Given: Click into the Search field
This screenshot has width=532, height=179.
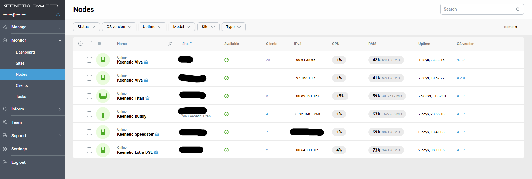Looking at the screenshot, I should click(x=482, y=9).
